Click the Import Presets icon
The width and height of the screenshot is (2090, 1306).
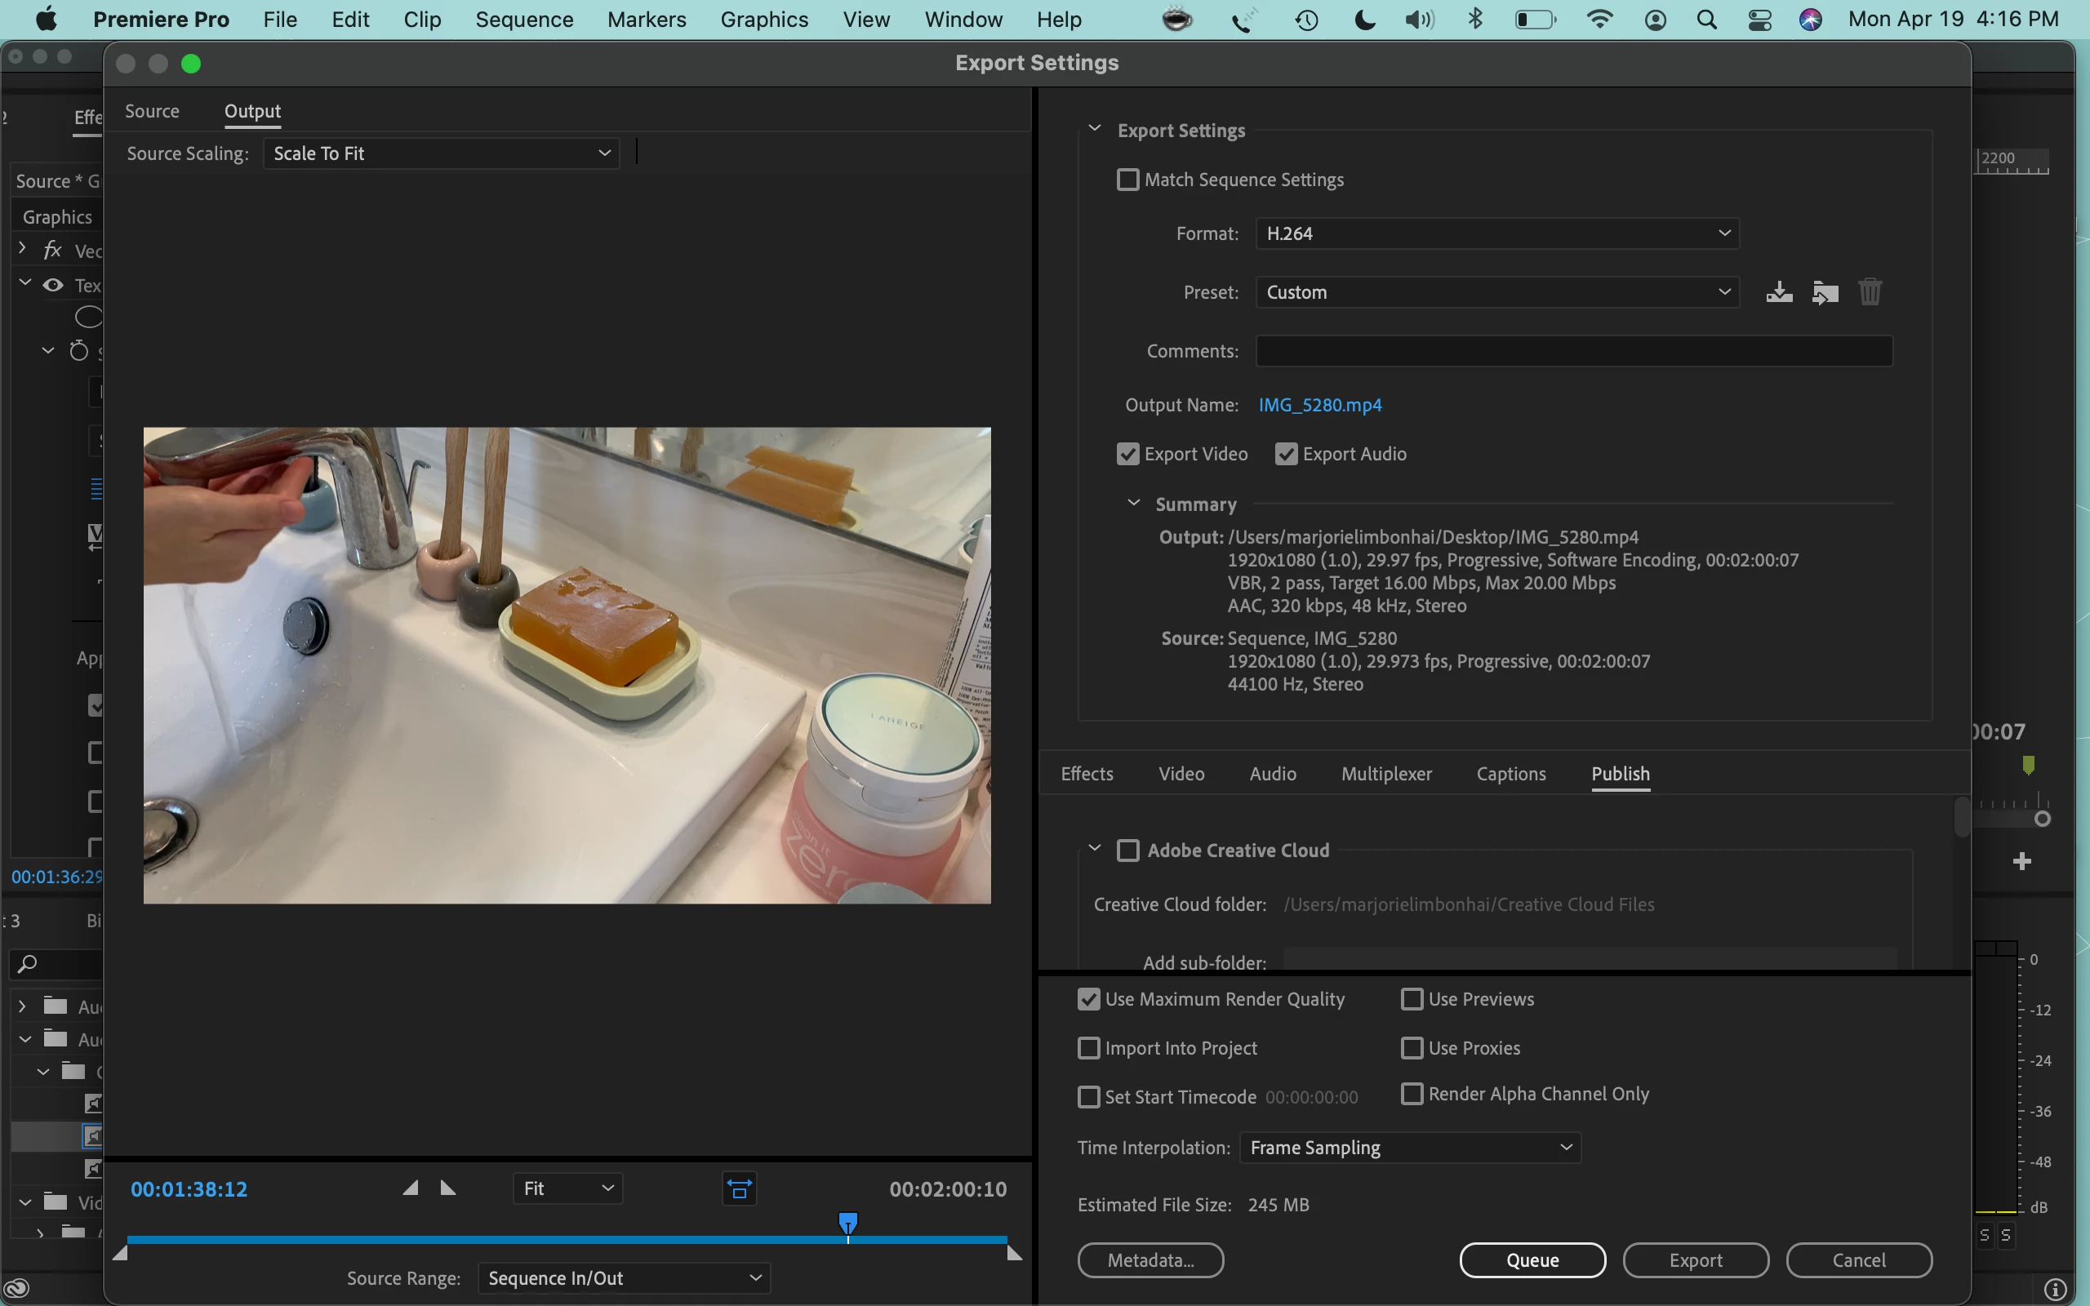(x=1824, y=292)
